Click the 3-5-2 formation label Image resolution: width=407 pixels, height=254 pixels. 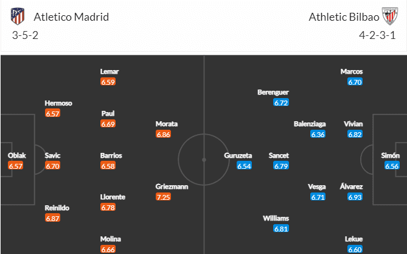coord(25,35)
